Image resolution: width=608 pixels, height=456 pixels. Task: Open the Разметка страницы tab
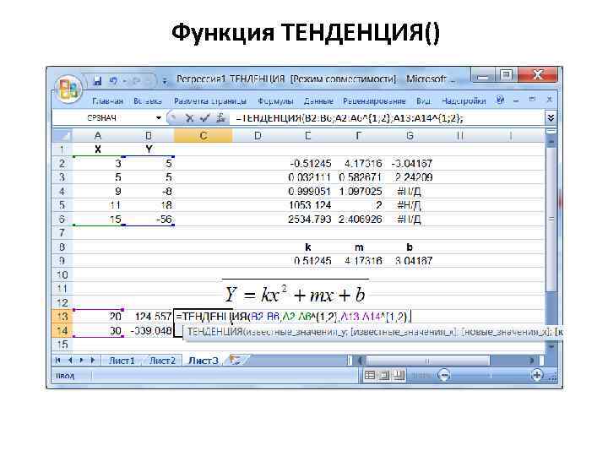point(210,101)
